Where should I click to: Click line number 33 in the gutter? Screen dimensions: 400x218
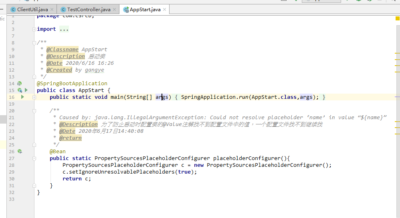(12, 200)
